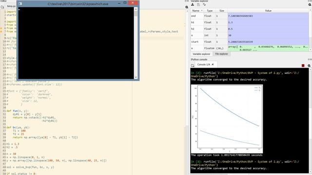Close the Console 1/A tab with its X

click(x=213, y=65)
